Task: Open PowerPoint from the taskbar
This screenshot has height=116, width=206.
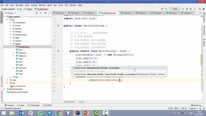Action: (x=87, y=113)
